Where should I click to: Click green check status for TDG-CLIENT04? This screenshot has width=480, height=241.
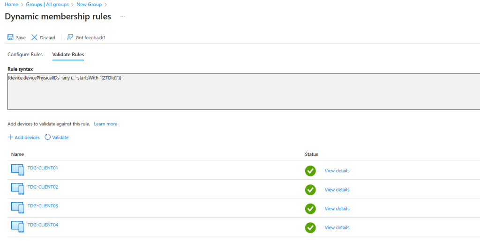point(310,227)
